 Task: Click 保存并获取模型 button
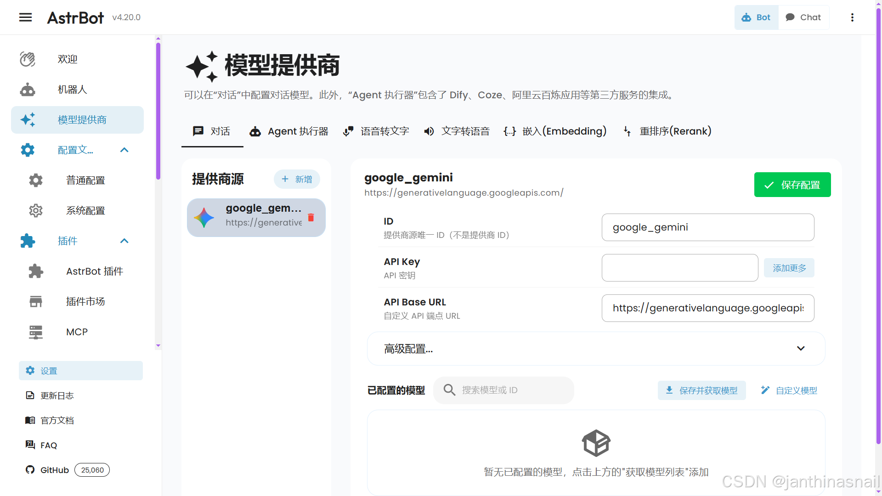pyautogui.click(x=701, y=390)
